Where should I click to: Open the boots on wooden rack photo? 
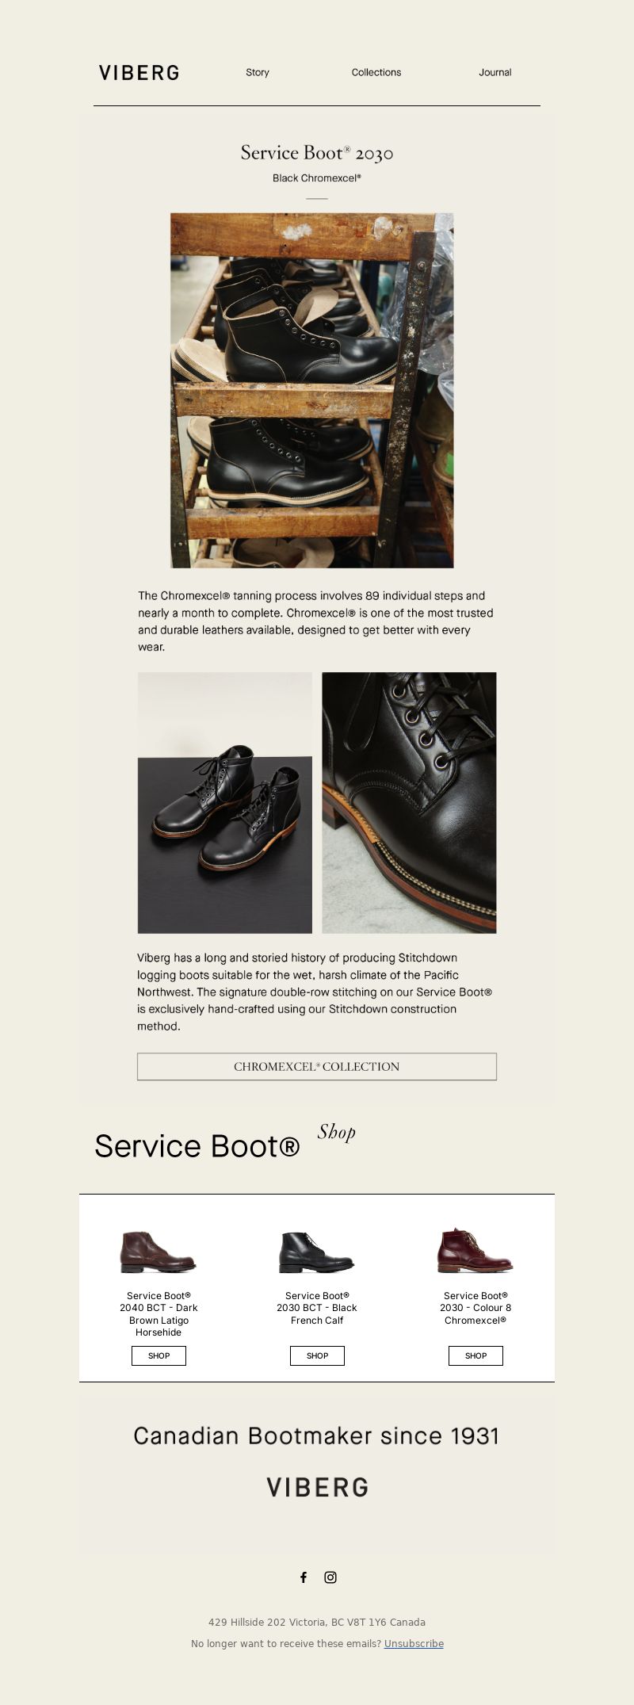(312, 390)
